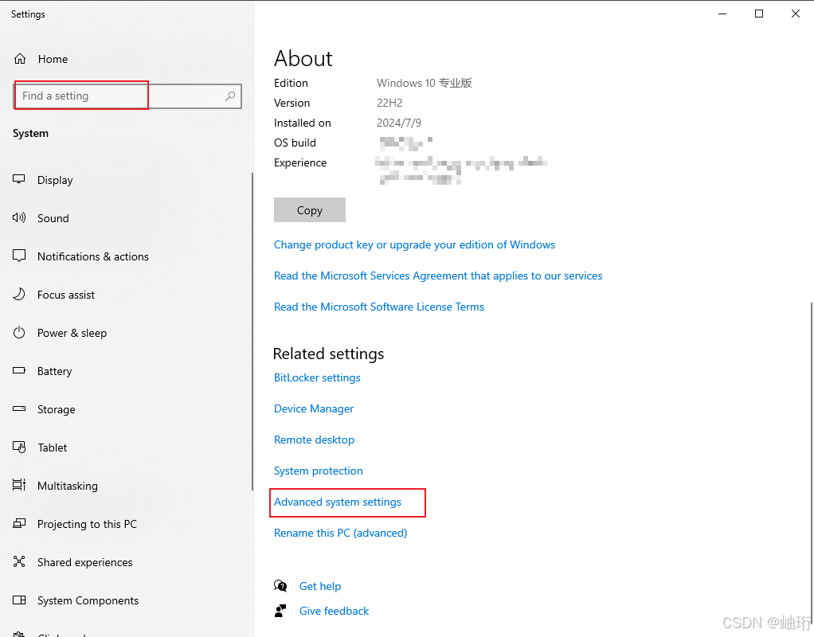The image size is (814, 637).
Task: Click the Copy button
Action: [309, 209]
